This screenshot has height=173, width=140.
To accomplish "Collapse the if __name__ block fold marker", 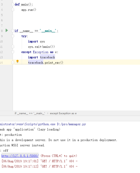I will 13,31.
